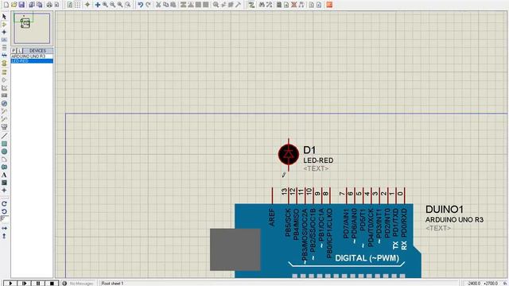Paste from the clipboard
Viewport: 509px width, 286px height.
click(x=173, y=5)
